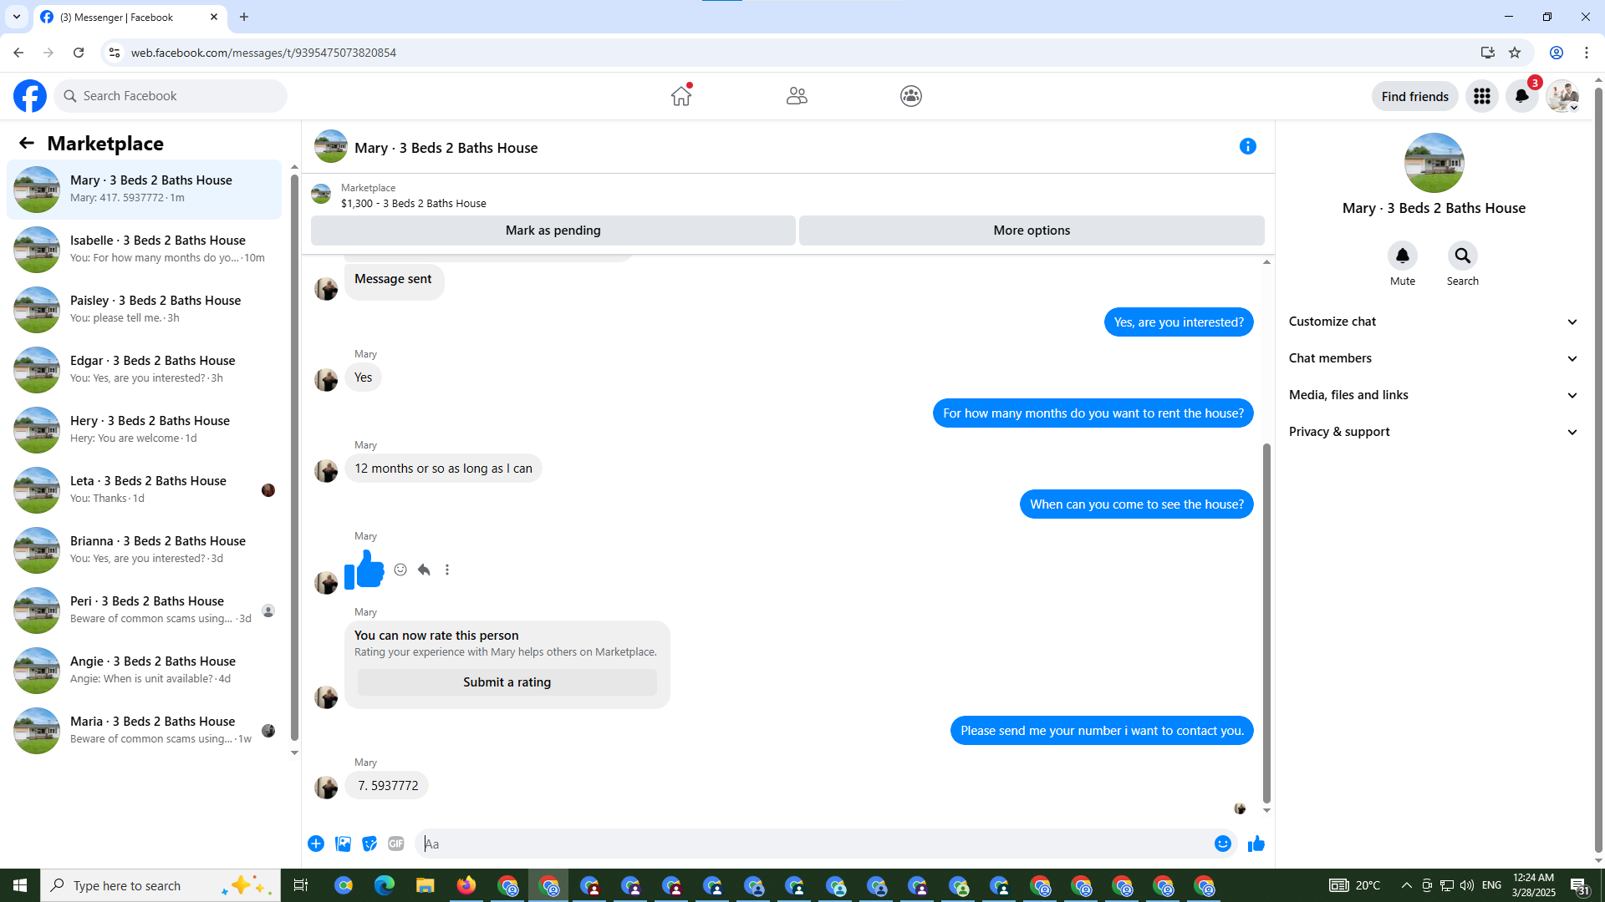The height and width of the screenshot is (902, 1605).
Task: View site information in the address bar
Action: point(115,53)
